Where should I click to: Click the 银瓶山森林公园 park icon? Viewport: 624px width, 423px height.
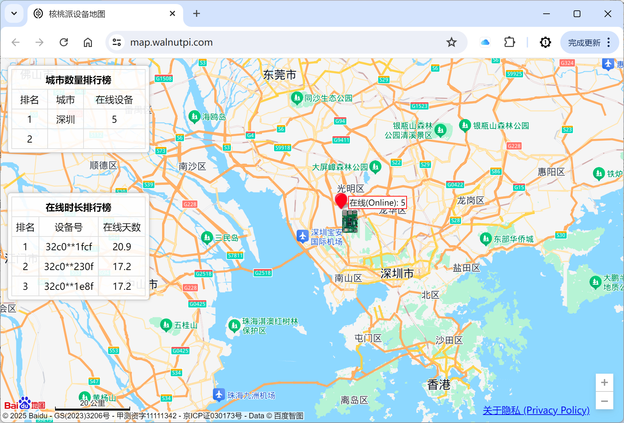(x=465, y=125)
